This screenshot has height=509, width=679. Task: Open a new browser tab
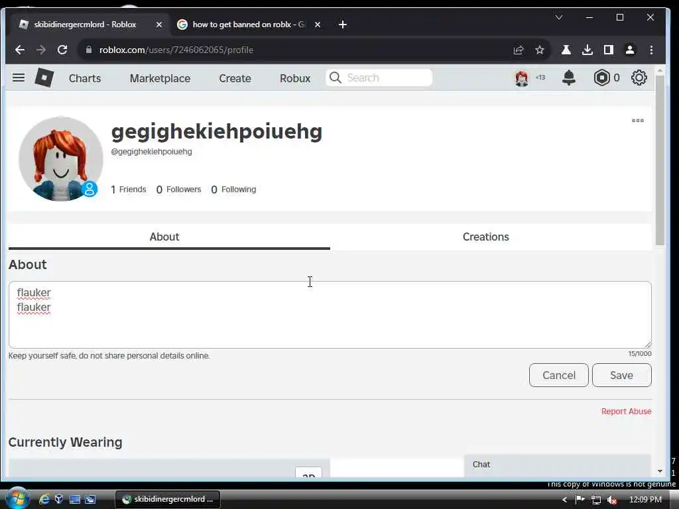click(x=343, y=25)
